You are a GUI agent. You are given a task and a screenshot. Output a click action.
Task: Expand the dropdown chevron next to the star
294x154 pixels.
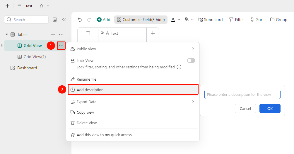(x=48, y=6)
